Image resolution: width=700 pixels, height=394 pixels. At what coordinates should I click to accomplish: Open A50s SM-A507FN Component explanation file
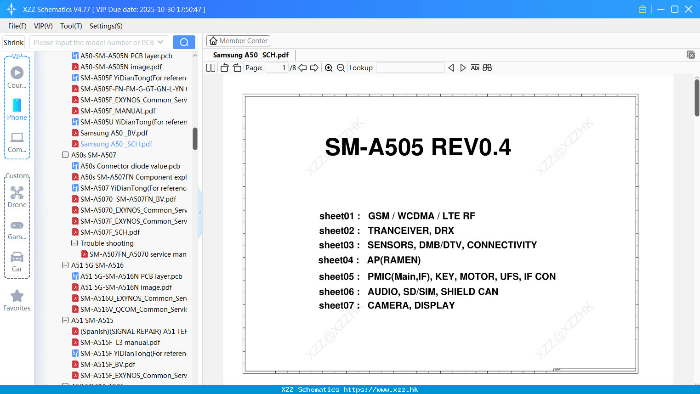pos(129,177)
